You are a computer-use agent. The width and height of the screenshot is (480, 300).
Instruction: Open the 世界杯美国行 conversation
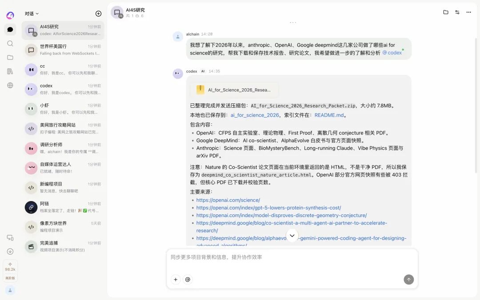coord(63,50)
